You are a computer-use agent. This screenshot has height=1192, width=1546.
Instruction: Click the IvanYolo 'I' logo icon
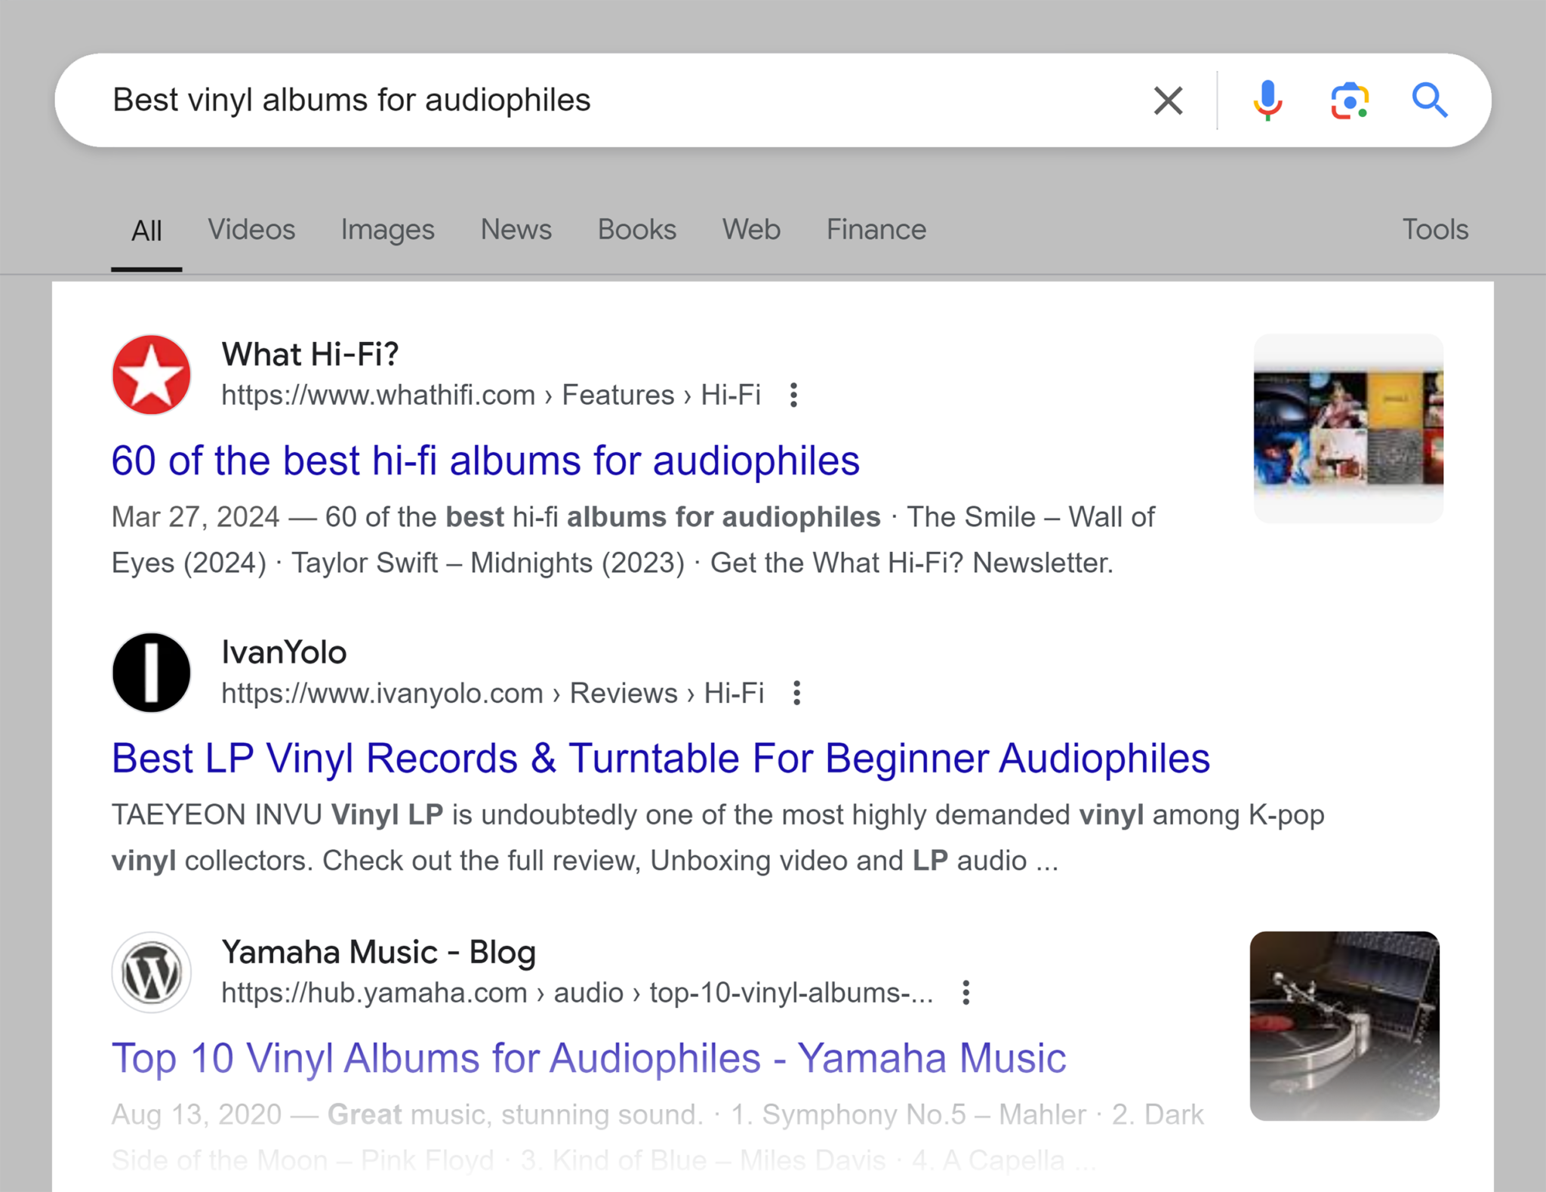coord(150,673)
